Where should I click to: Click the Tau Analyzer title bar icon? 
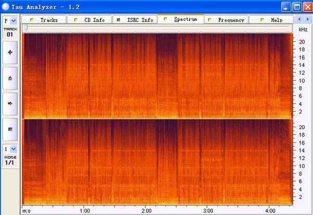[5, 7]
